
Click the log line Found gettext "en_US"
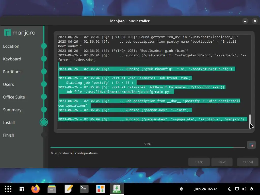point(148,37)
